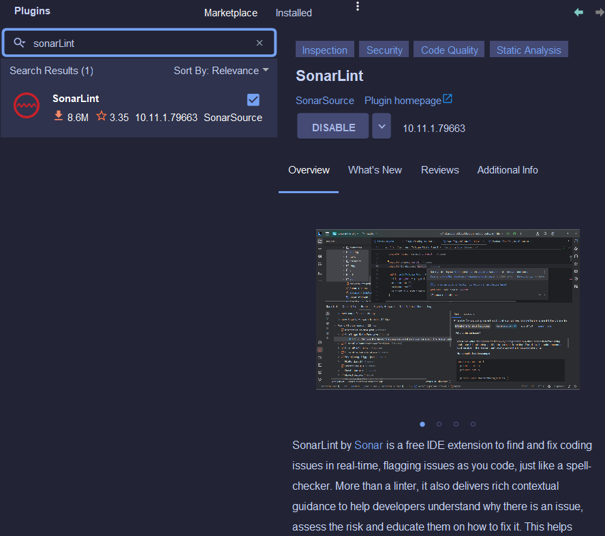The width and height of the screenshot is (605, 536).
Task: Select the Overview tab
Action: 309,170
